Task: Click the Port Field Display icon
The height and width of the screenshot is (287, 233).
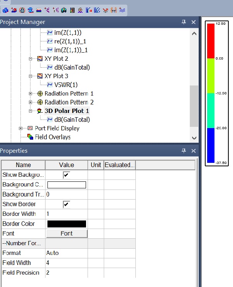Action: [x=30, y=128]
